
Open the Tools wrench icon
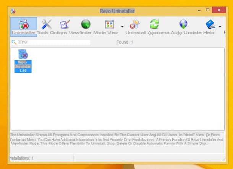pos(46,24)
